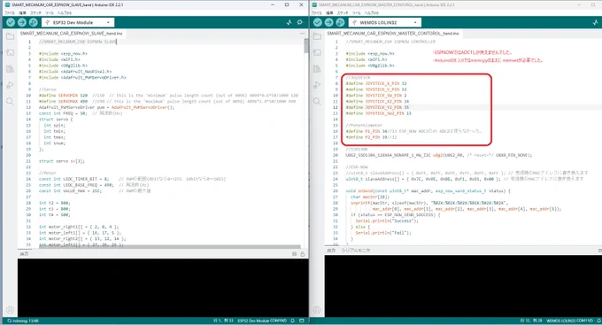This screenshot has width=602, height=325.
Task: Click the P1_PIN 36 define line
Action: point(413,131)
